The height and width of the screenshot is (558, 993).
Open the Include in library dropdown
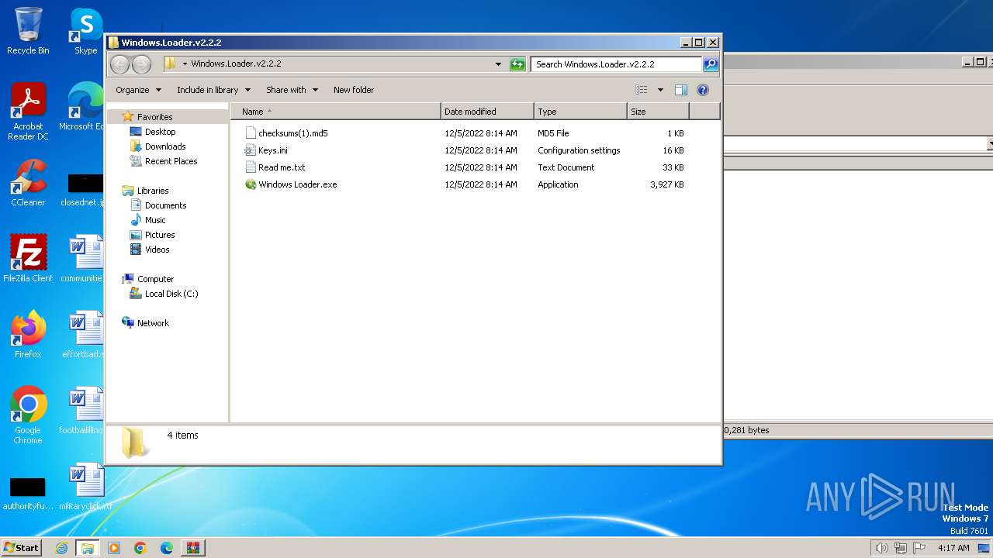213,90
